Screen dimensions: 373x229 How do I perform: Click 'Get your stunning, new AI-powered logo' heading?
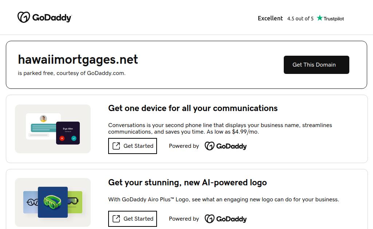pyautogui.click(x=187, y=182)
